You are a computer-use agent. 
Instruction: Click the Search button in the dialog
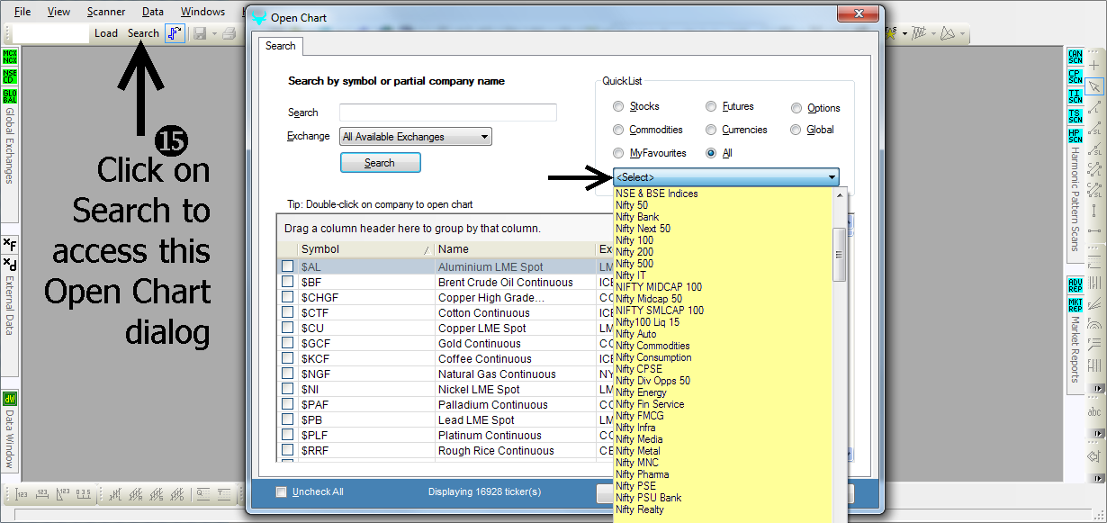point(380,163)
